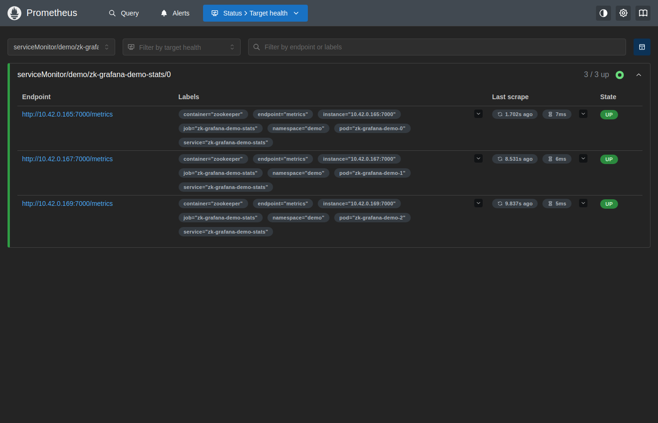
Task: Click the UP state badge for 10.42.0.167
Action: click(609, 159)
